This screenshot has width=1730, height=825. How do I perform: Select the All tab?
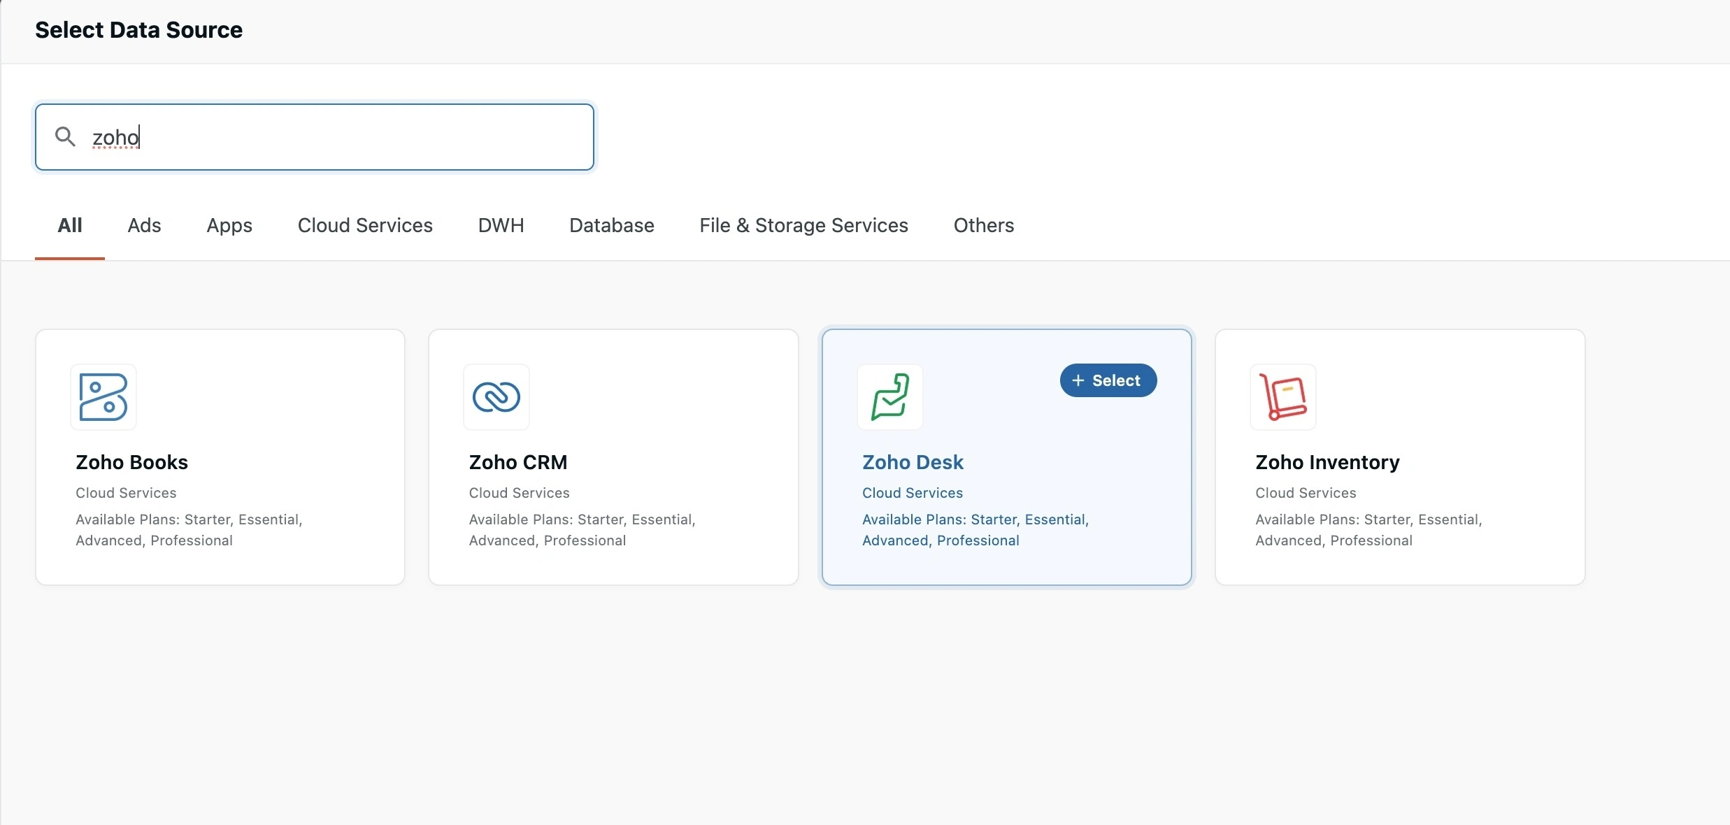[70, 225]
